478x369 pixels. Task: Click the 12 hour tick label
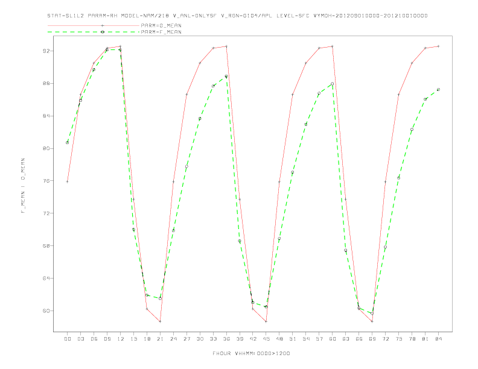tap(121, 339)
